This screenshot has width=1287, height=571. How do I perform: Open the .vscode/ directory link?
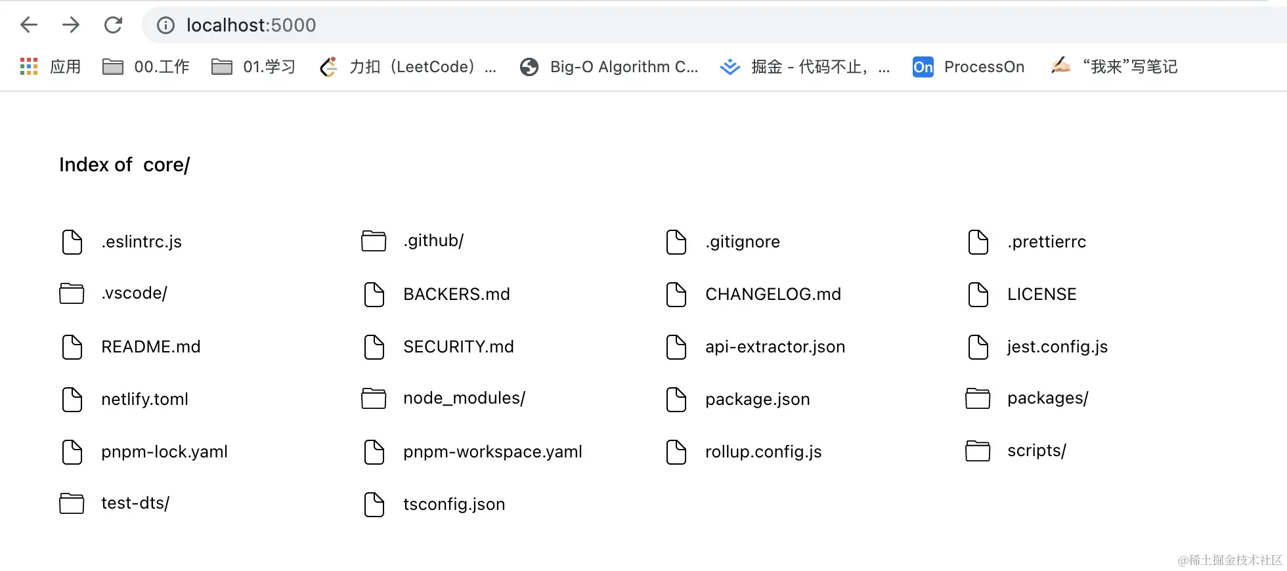click(x=134, y=293)
